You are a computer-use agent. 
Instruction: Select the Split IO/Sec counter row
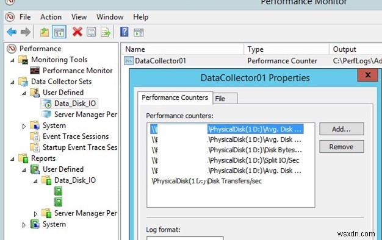(x=226, y=160)
